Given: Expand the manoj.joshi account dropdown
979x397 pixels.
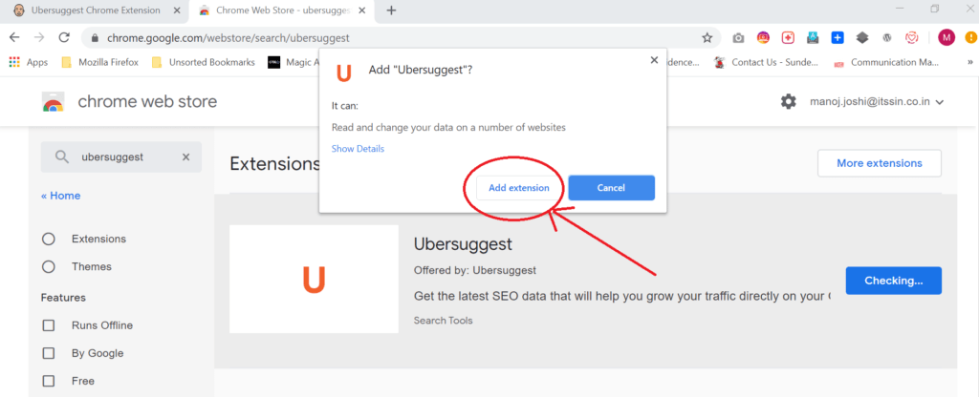Looking at the screenshot, I should (877, 101).
